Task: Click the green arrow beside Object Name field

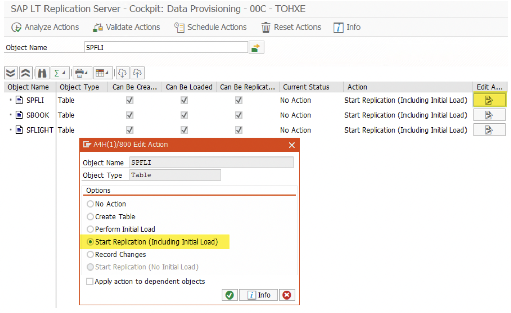Action: pyautogui.click(x=257, y=48)
